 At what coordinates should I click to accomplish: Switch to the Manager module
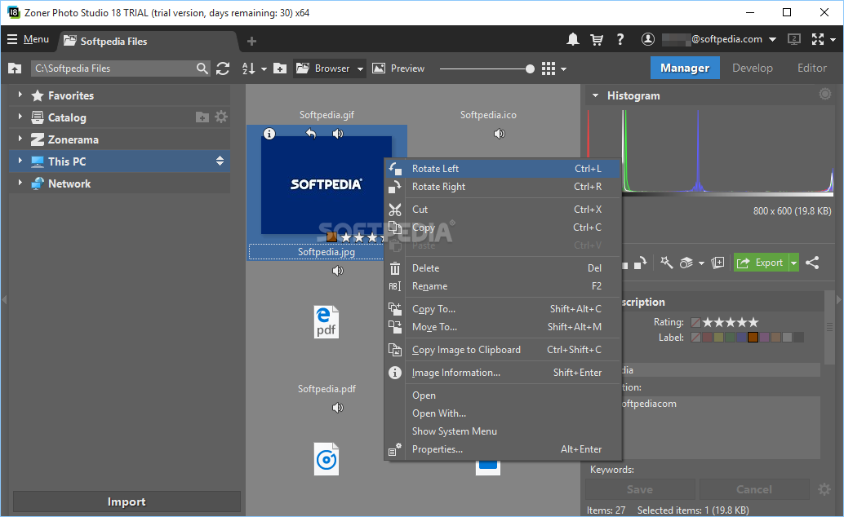point(685,68)
